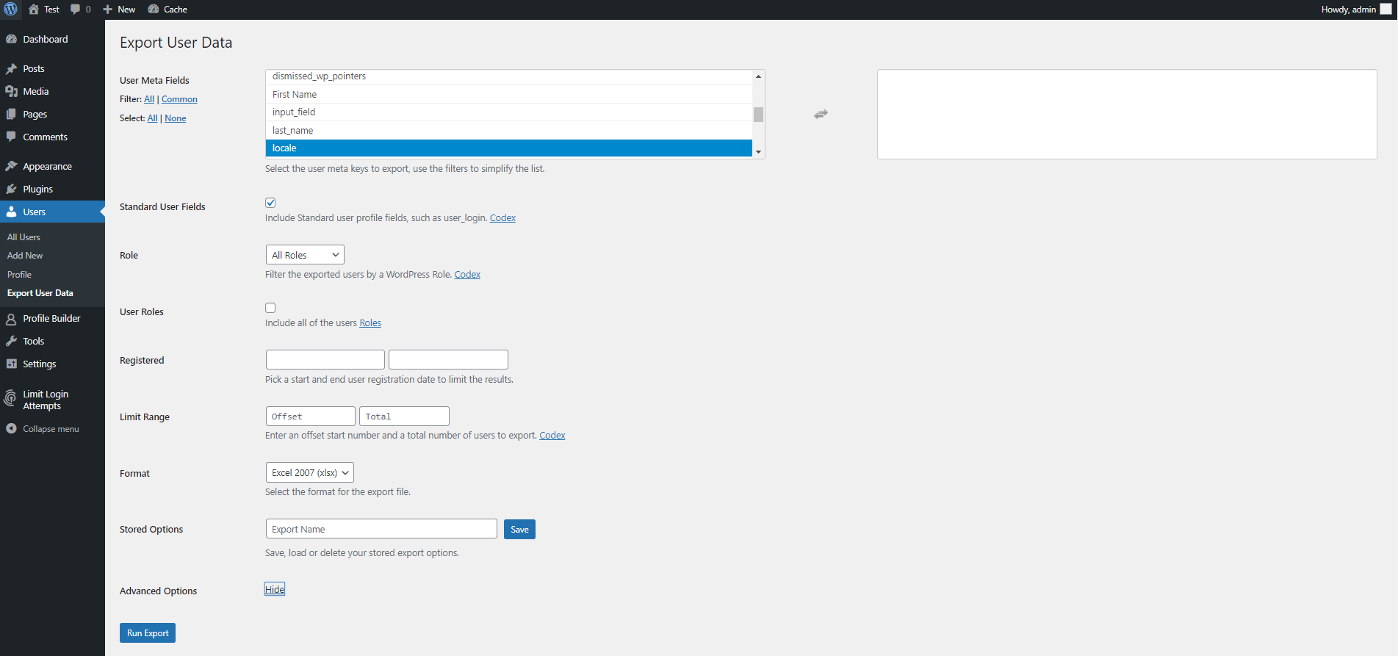Click the Dashboard palette icon
Viewport: 1398px width, 656px height.
(x=11, y=39)
